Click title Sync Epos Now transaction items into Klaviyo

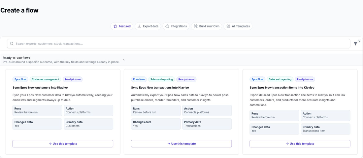click(282, 88)
